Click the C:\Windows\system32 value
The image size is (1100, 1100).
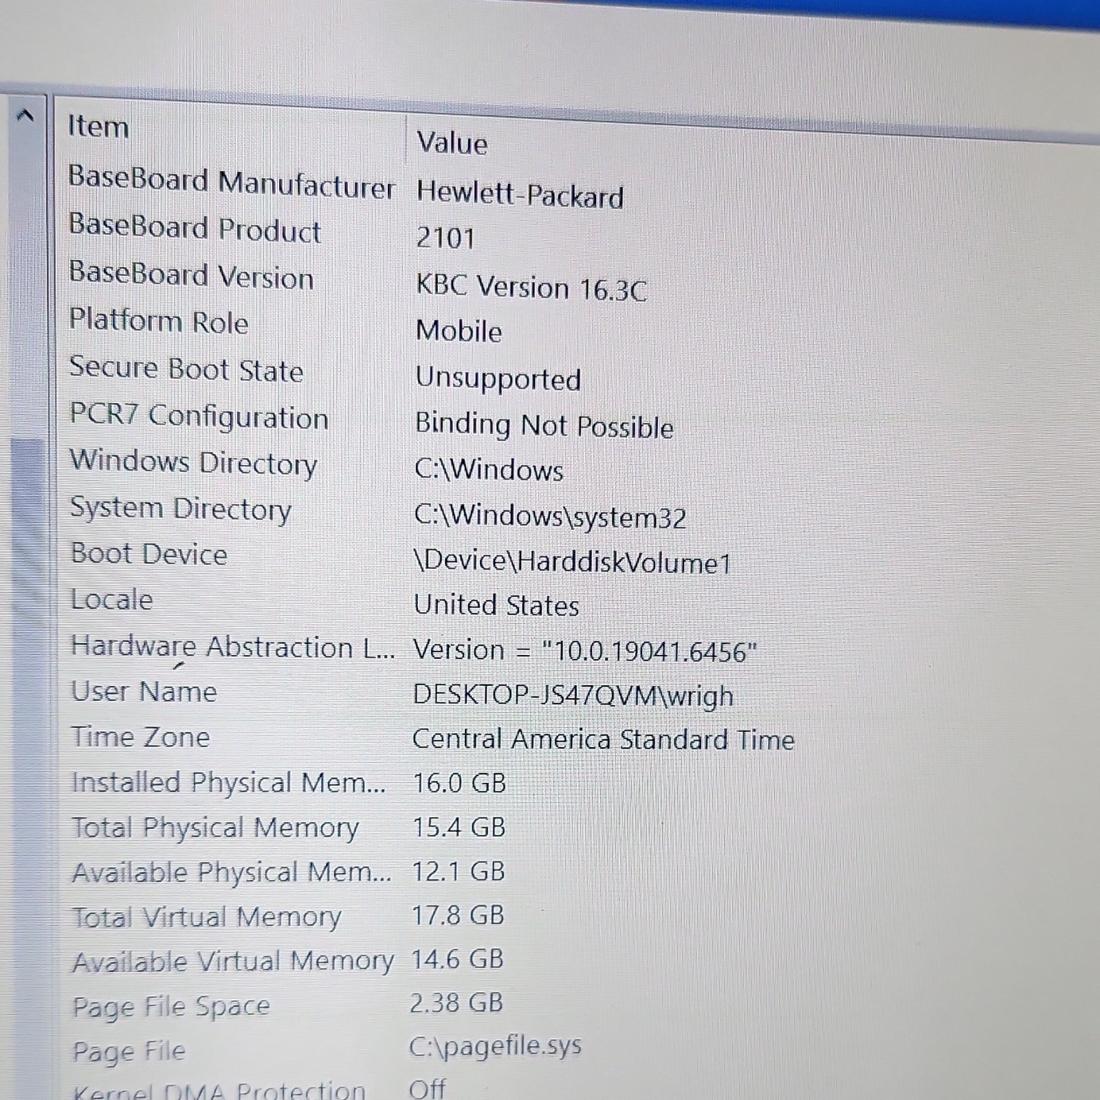pos(551,516)
